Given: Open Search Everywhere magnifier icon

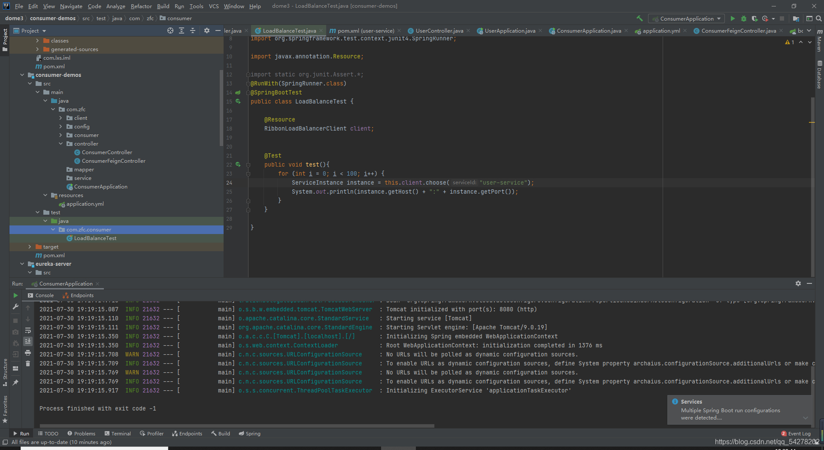Looking at the screenshot, I should 818,18.
